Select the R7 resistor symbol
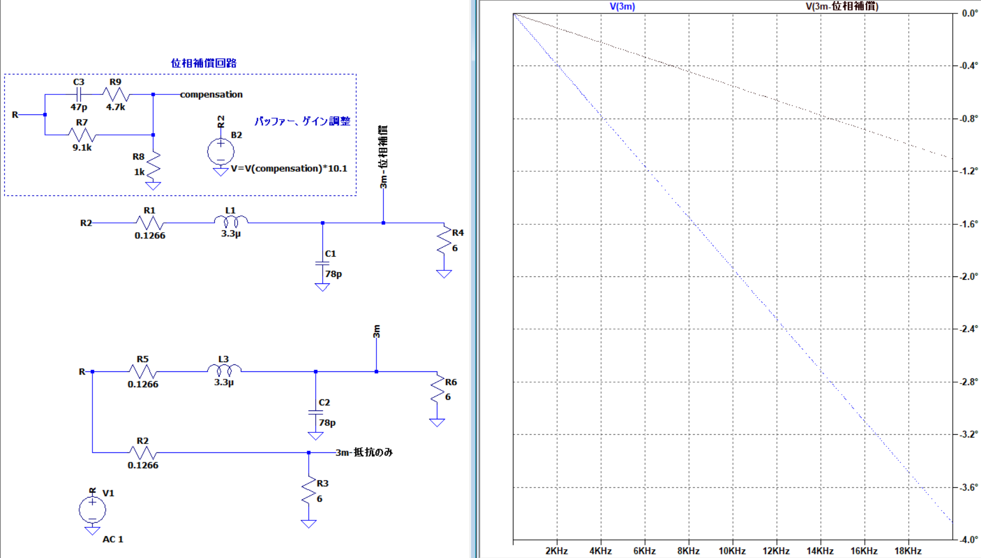 pyautogui.click(x=82, y=135)
